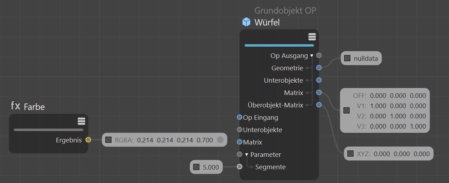Click the Unterobjekte output port
The image size is (449, 183).
point(319,80)
